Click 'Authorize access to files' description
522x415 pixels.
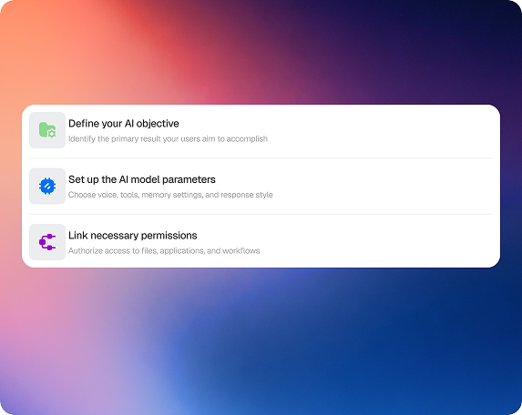[164, 251]
